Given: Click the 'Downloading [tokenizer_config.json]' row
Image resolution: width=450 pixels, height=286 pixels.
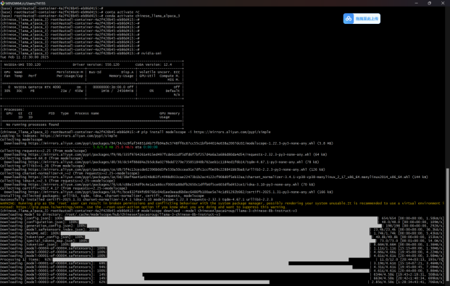Looking at the screenshot, I should click(x=222, y=237).
